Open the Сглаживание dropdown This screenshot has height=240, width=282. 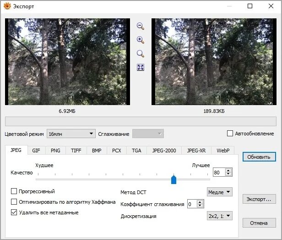point(148,134)
